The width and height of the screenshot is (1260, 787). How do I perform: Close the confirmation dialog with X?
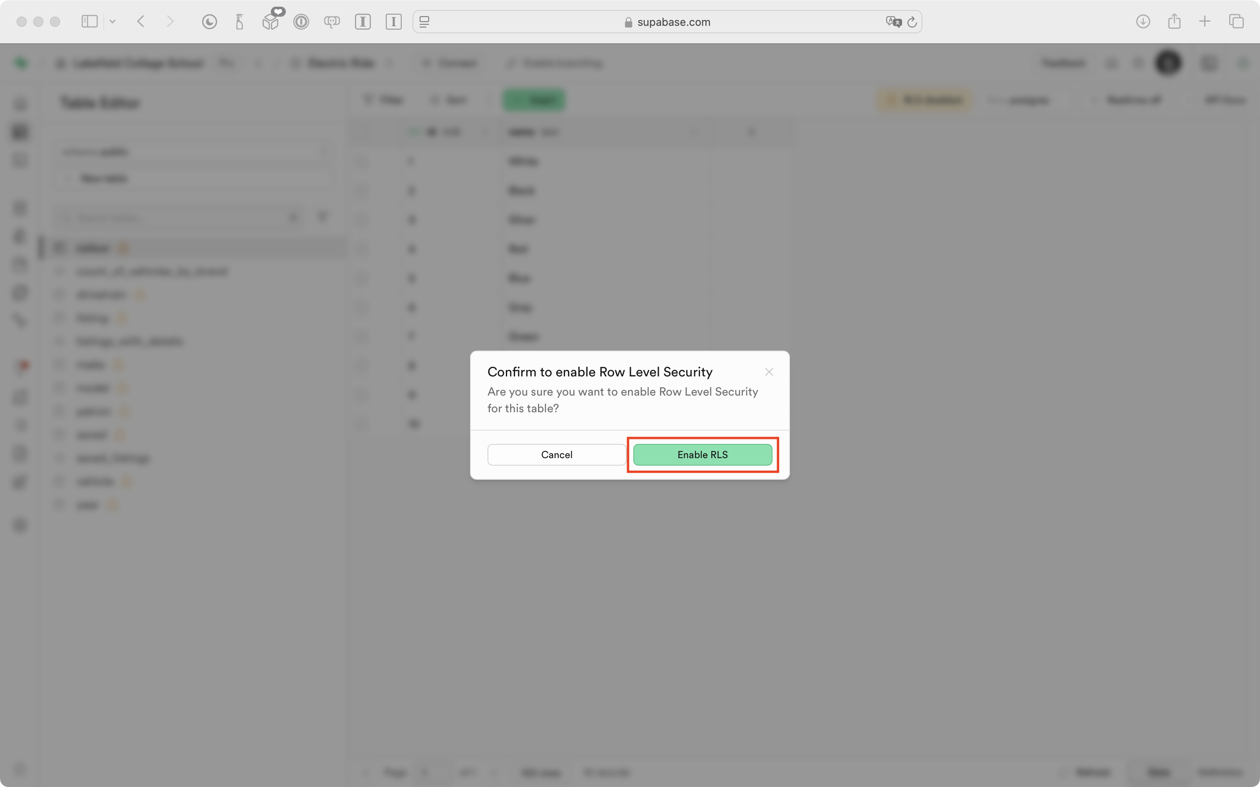pos(768,372)
